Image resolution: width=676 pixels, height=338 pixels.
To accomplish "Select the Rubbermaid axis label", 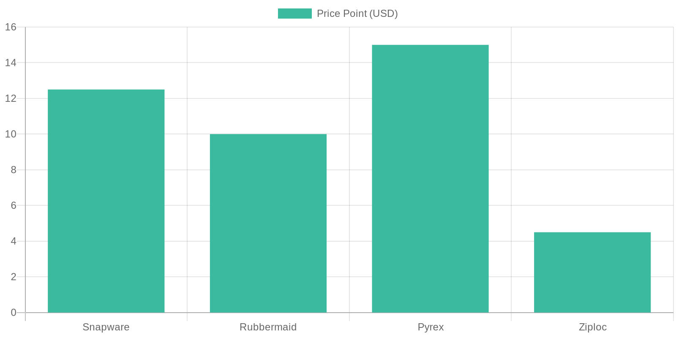I will coord(268,327).
